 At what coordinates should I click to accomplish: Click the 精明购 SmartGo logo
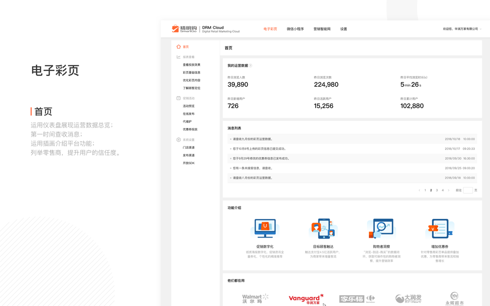184,29
